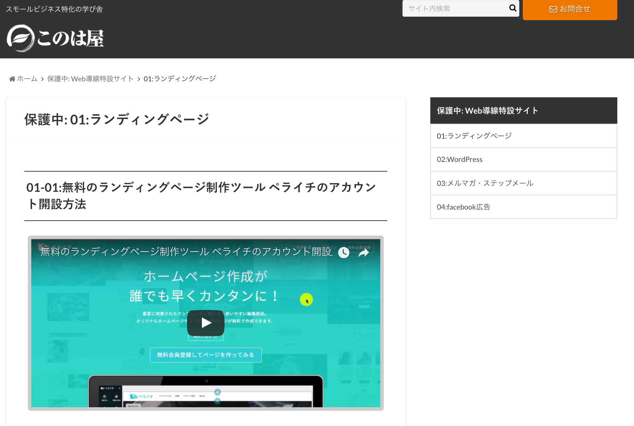Open the お問合せ contact button
Image resolution: width=634 pixels, height=426 pixels.
pos(570,9)
